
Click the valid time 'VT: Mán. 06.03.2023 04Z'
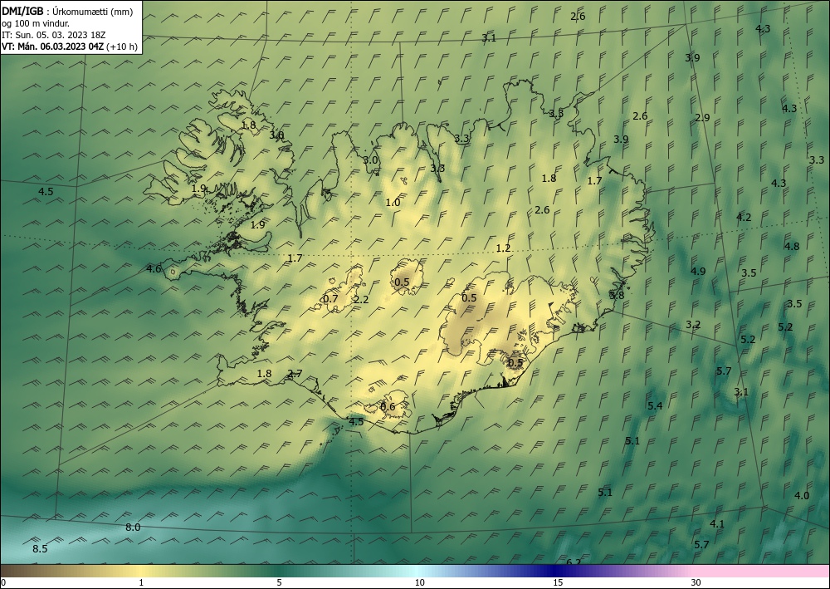pyautogui.click(x=52, y=47)
